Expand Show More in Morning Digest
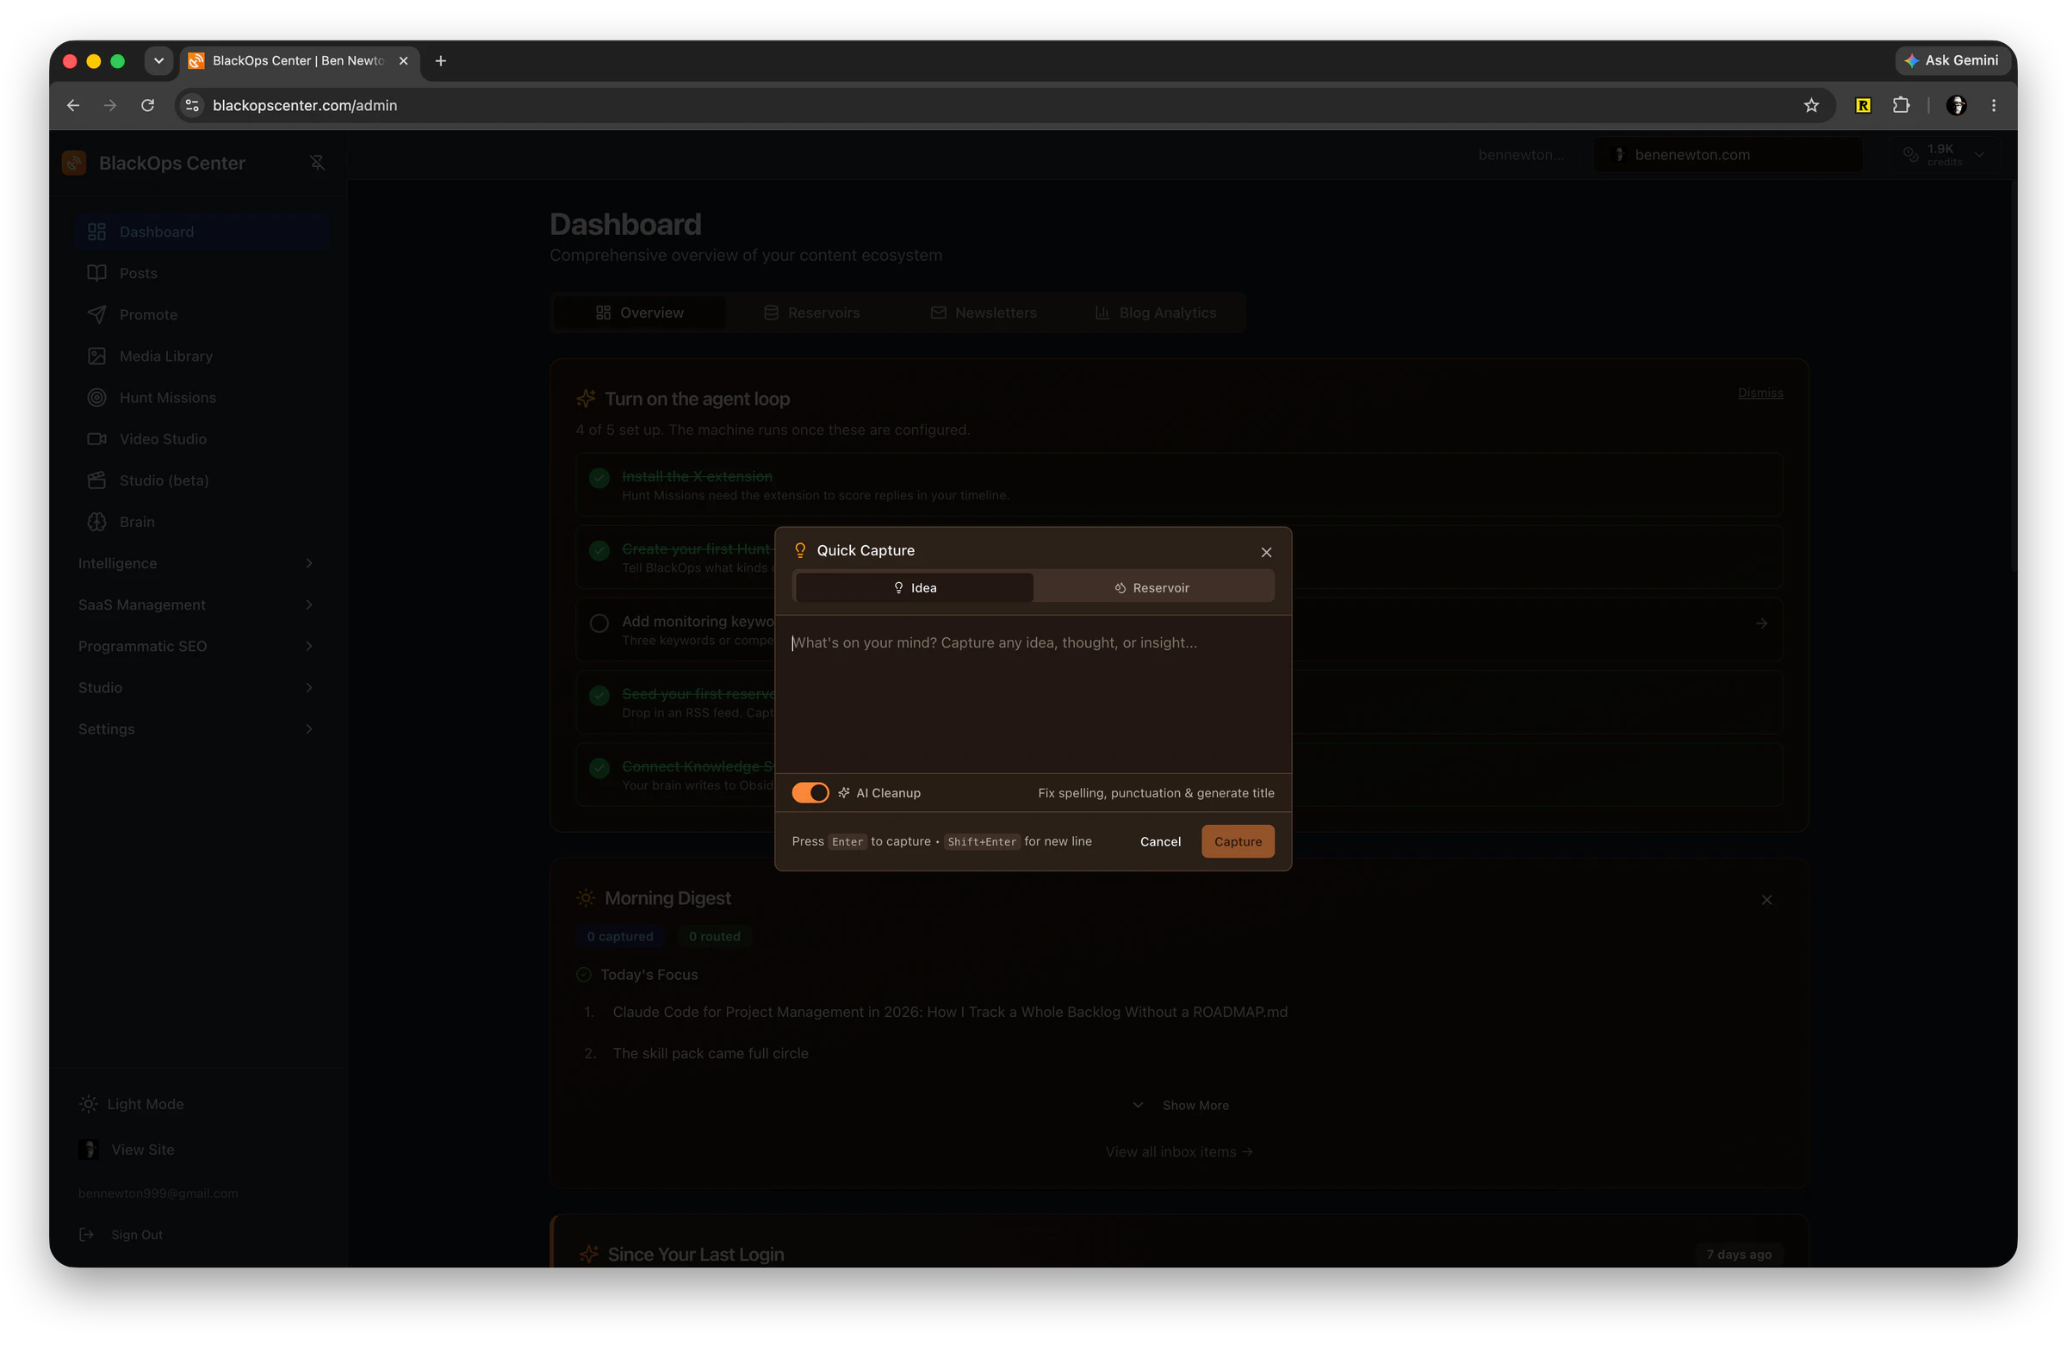 tap(1181, 1106)
